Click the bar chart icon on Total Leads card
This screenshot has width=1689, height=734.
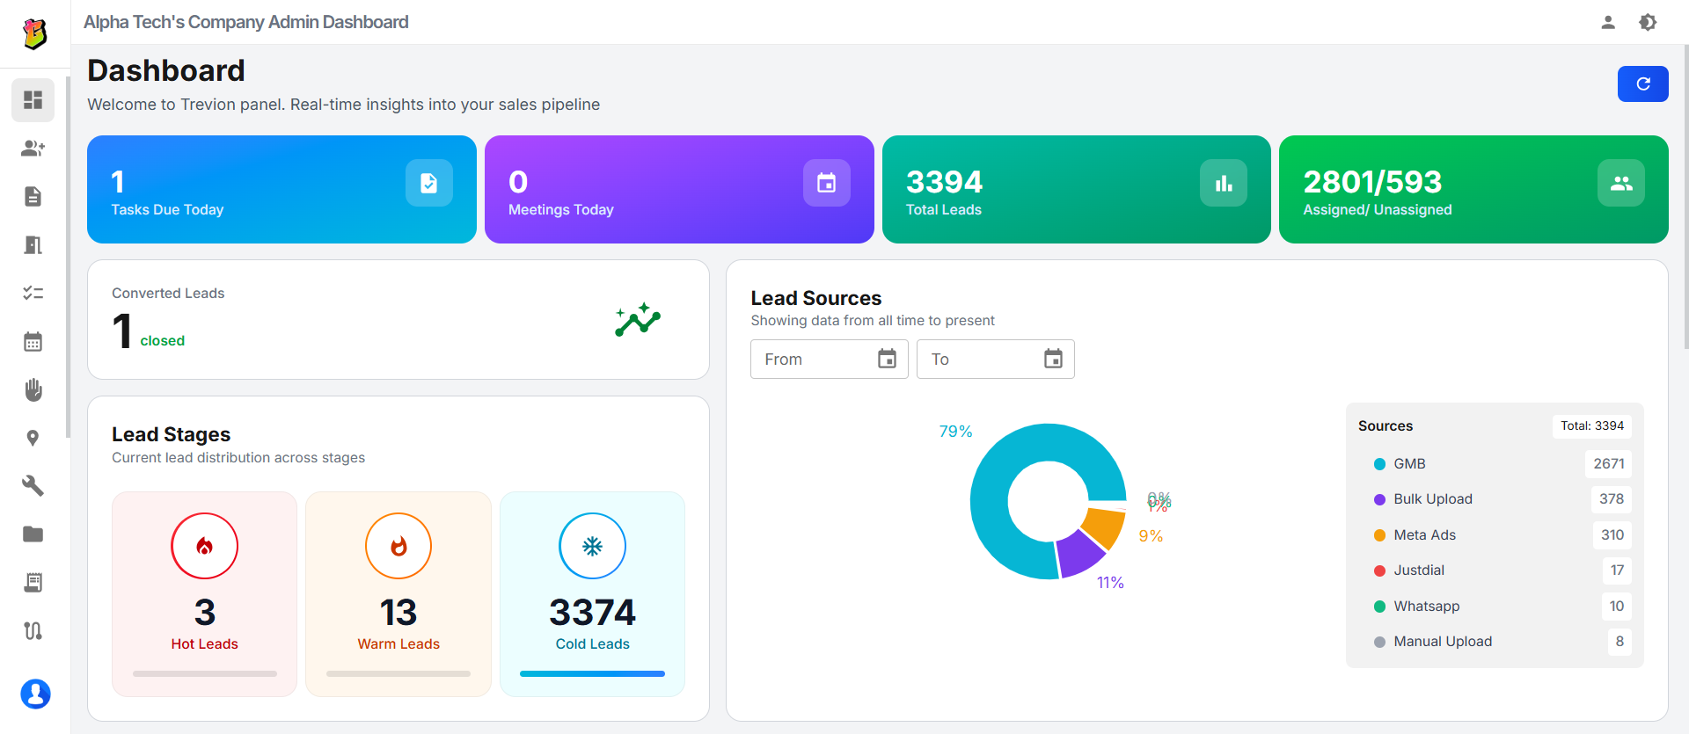tap(1224, 183)
